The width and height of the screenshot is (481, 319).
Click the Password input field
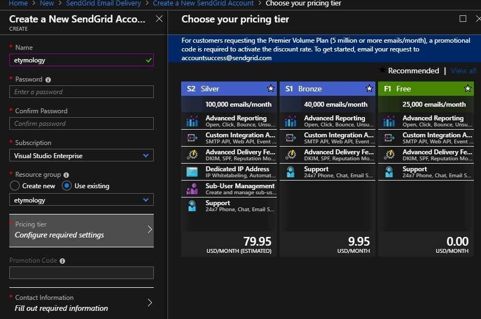click(82, 92)
